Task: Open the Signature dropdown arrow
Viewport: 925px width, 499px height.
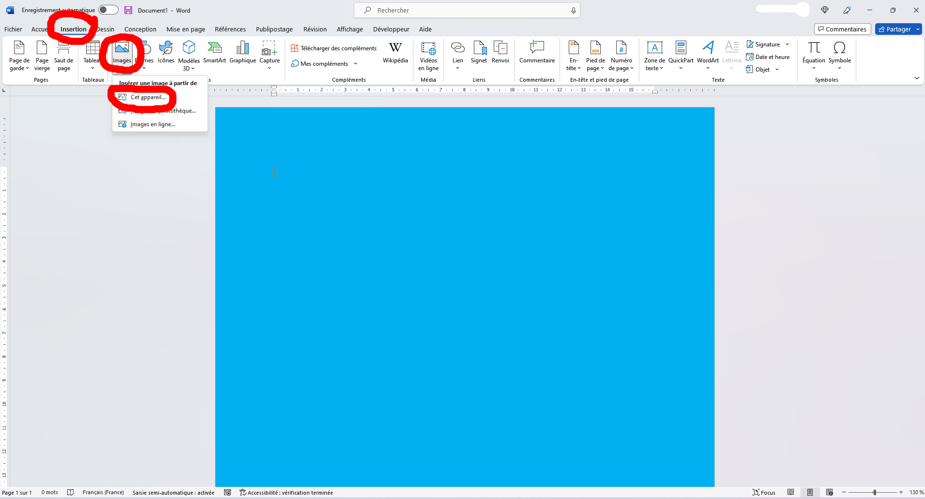Action: click(787, 44)
